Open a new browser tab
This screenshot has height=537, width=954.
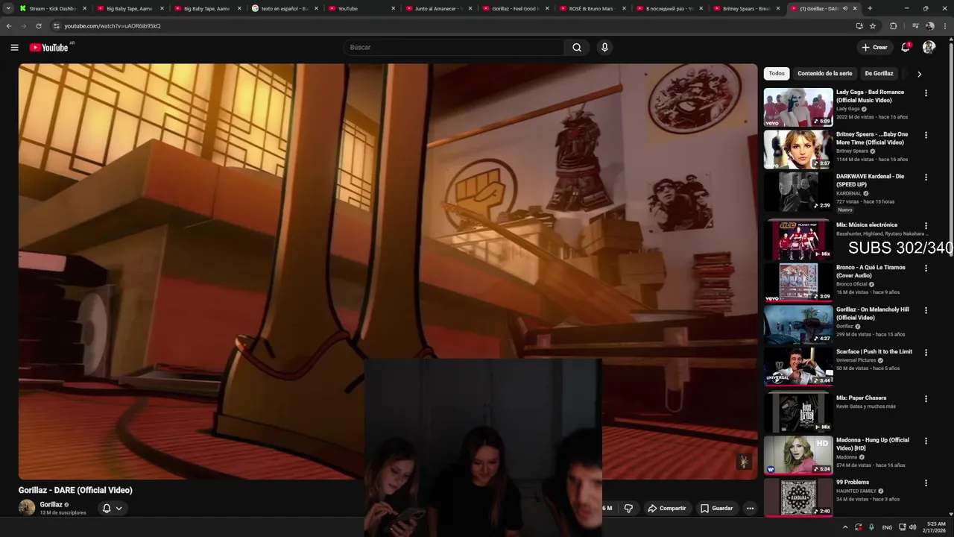click(870, 8)
